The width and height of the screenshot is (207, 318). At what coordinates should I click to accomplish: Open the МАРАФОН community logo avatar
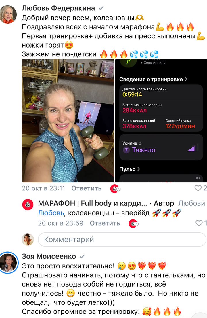click(28, 205)
